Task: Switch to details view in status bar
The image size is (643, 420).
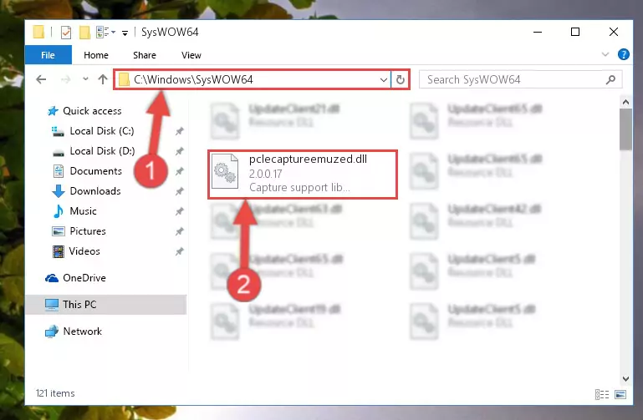Action: pyautogui.click(x=601, y=394)
